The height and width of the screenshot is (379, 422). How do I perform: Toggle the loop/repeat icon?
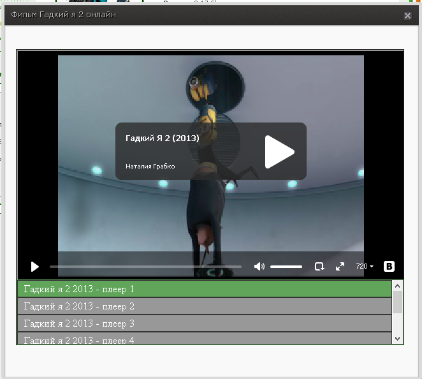point(319,267)
